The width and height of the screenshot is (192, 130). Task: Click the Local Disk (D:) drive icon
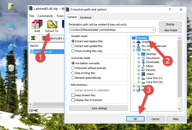143,82
